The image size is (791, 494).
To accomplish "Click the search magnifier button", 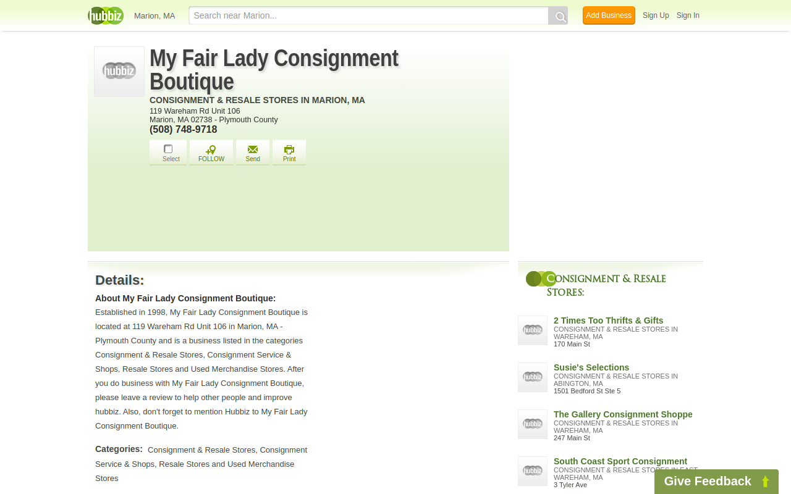I will 558,16.
